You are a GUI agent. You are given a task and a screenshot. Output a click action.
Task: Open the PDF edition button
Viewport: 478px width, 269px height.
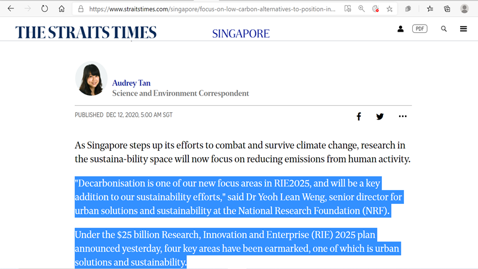pyautogui.click(x=420, y=29)
